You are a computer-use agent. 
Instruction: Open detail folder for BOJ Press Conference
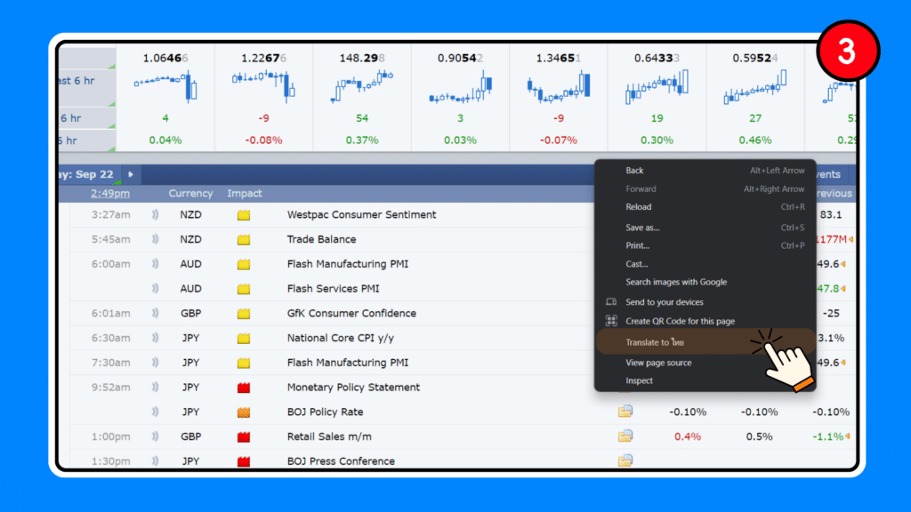click(625, 460)
